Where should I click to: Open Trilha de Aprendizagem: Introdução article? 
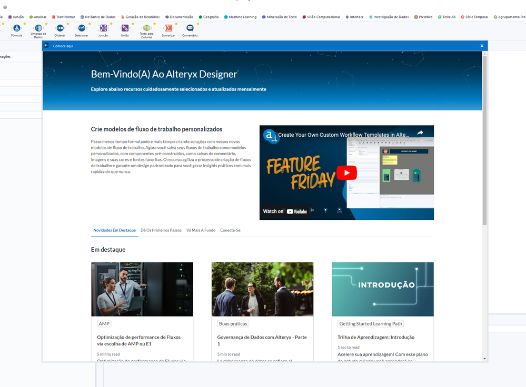coord(376,337)
